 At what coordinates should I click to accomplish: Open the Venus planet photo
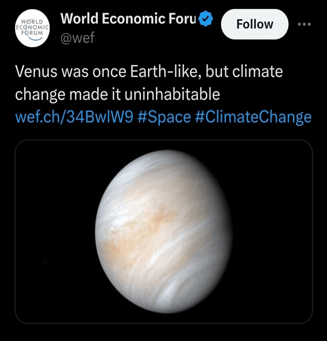(163, 231)
